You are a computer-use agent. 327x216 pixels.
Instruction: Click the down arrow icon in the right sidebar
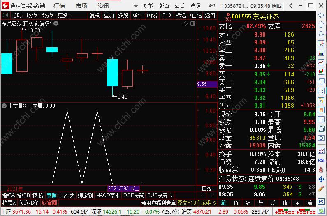[x=321, y=34]
